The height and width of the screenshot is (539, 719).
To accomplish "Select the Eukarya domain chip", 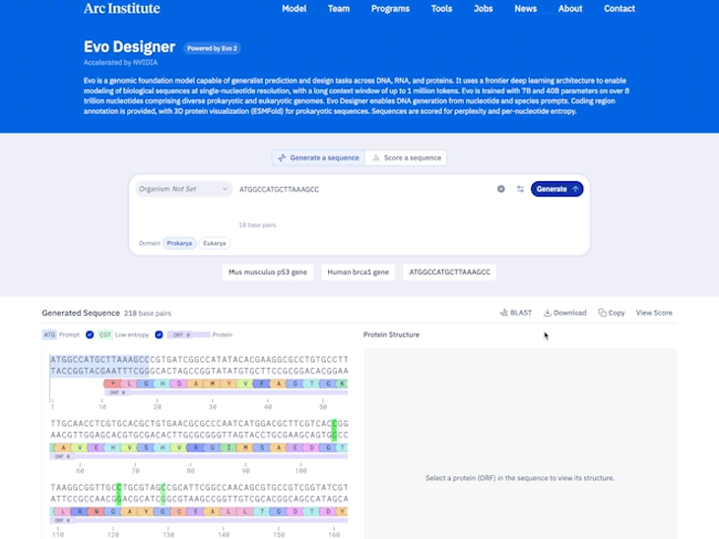I will tap(214, 243).
